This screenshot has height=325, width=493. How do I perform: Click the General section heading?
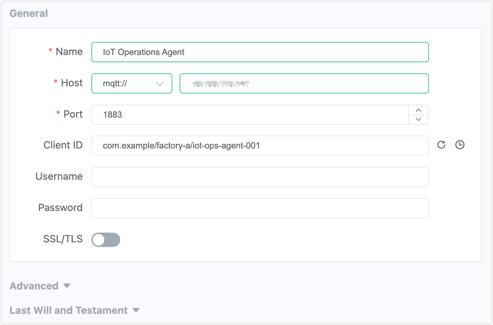[29, 13]
